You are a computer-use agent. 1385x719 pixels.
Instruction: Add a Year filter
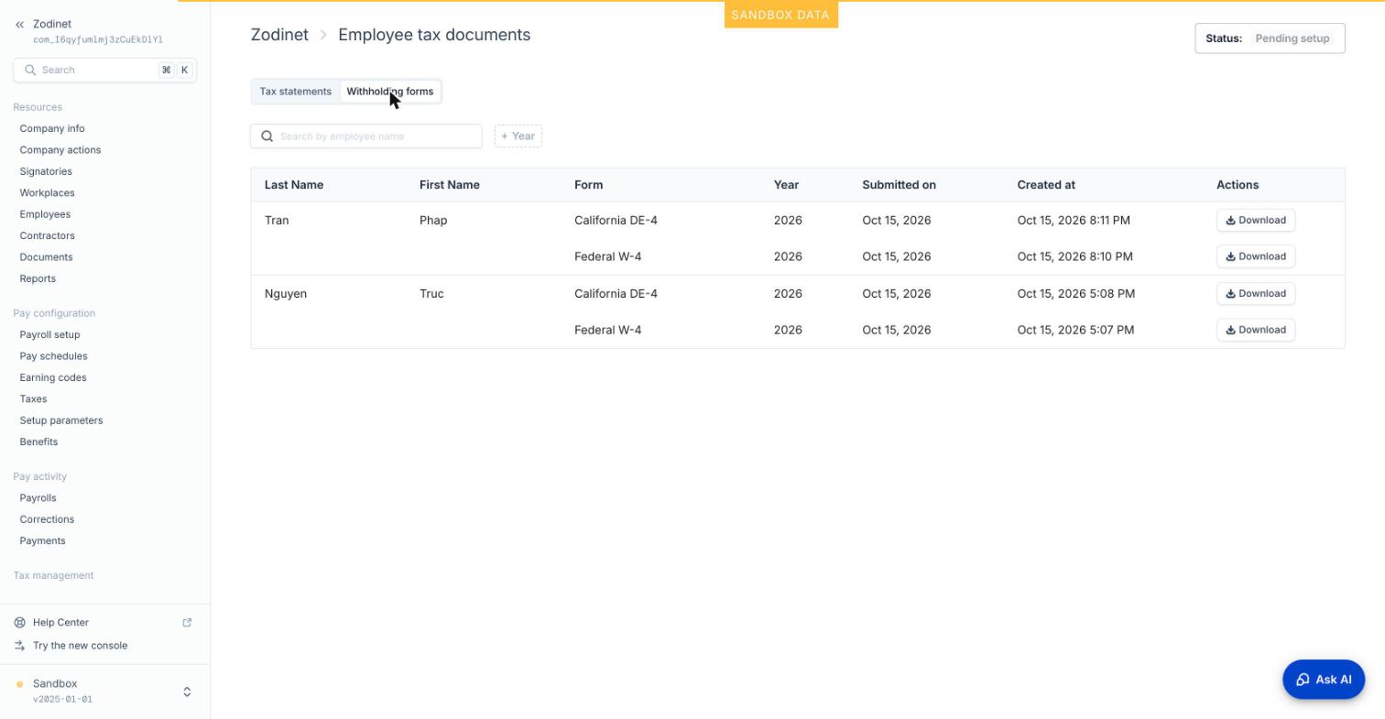pyautogui.click(x=518, y=136)
